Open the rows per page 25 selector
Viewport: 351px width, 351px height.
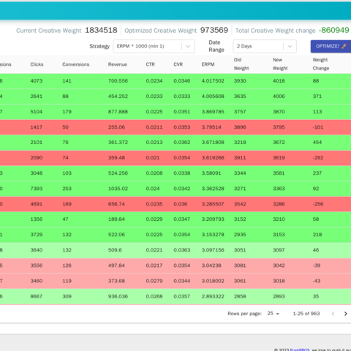[x=273, y=314]
